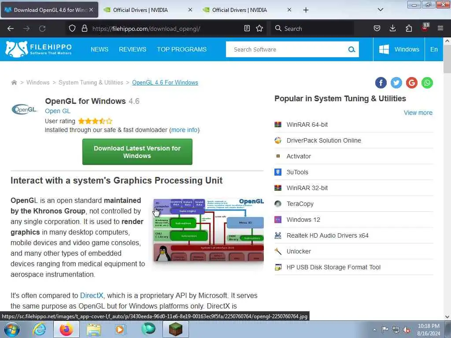Click the FileHippo logo
The height and width of the screenshot is (338, 451).
39,49
